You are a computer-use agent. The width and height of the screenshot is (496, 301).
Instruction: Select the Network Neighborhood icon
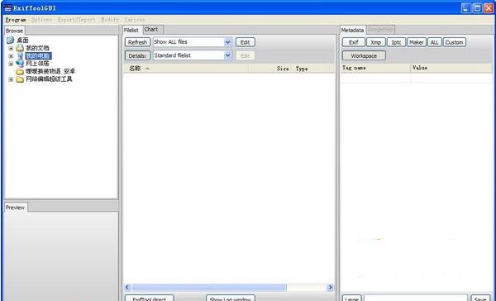coord(20,64)
